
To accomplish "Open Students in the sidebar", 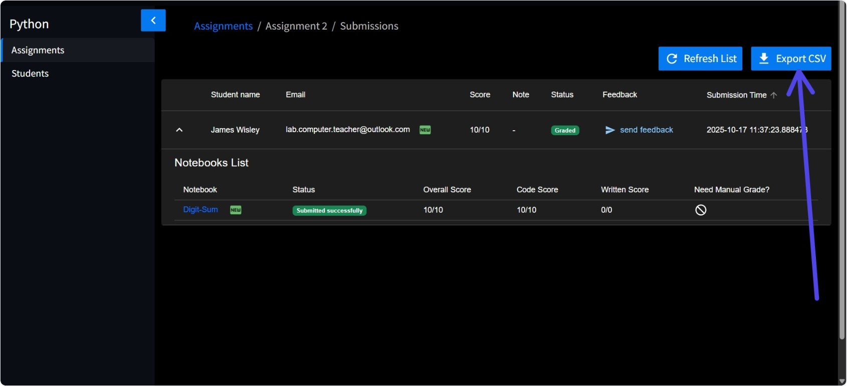I will tap(78, 74).
